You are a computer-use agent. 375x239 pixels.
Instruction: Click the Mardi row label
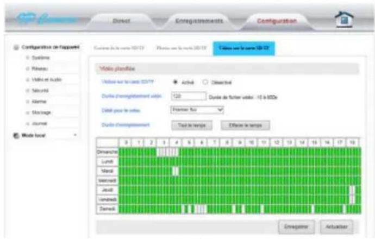pyautogui.click(x=108, y=171)
